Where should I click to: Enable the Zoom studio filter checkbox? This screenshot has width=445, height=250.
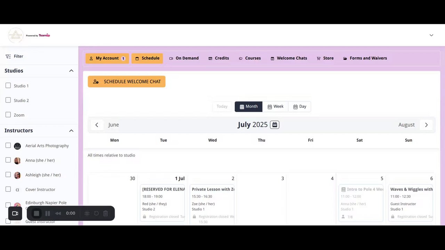(8, 115)
